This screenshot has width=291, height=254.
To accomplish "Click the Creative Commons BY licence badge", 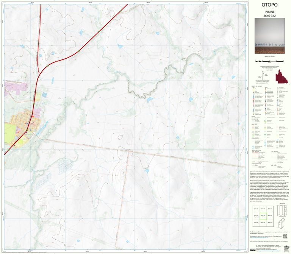I will [x=252, y=250].
